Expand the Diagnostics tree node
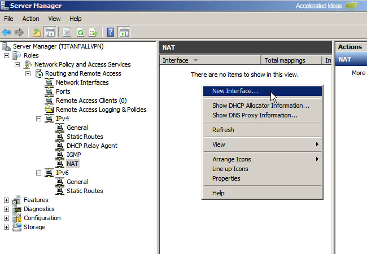The width and height of the screenshot is (367, 254). point(7,209)
